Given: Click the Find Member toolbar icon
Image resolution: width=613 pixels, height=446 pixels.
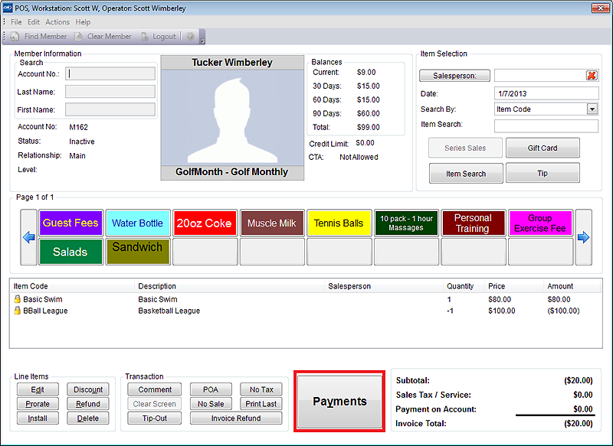Looking at the screenshot, I should (15, 36).
